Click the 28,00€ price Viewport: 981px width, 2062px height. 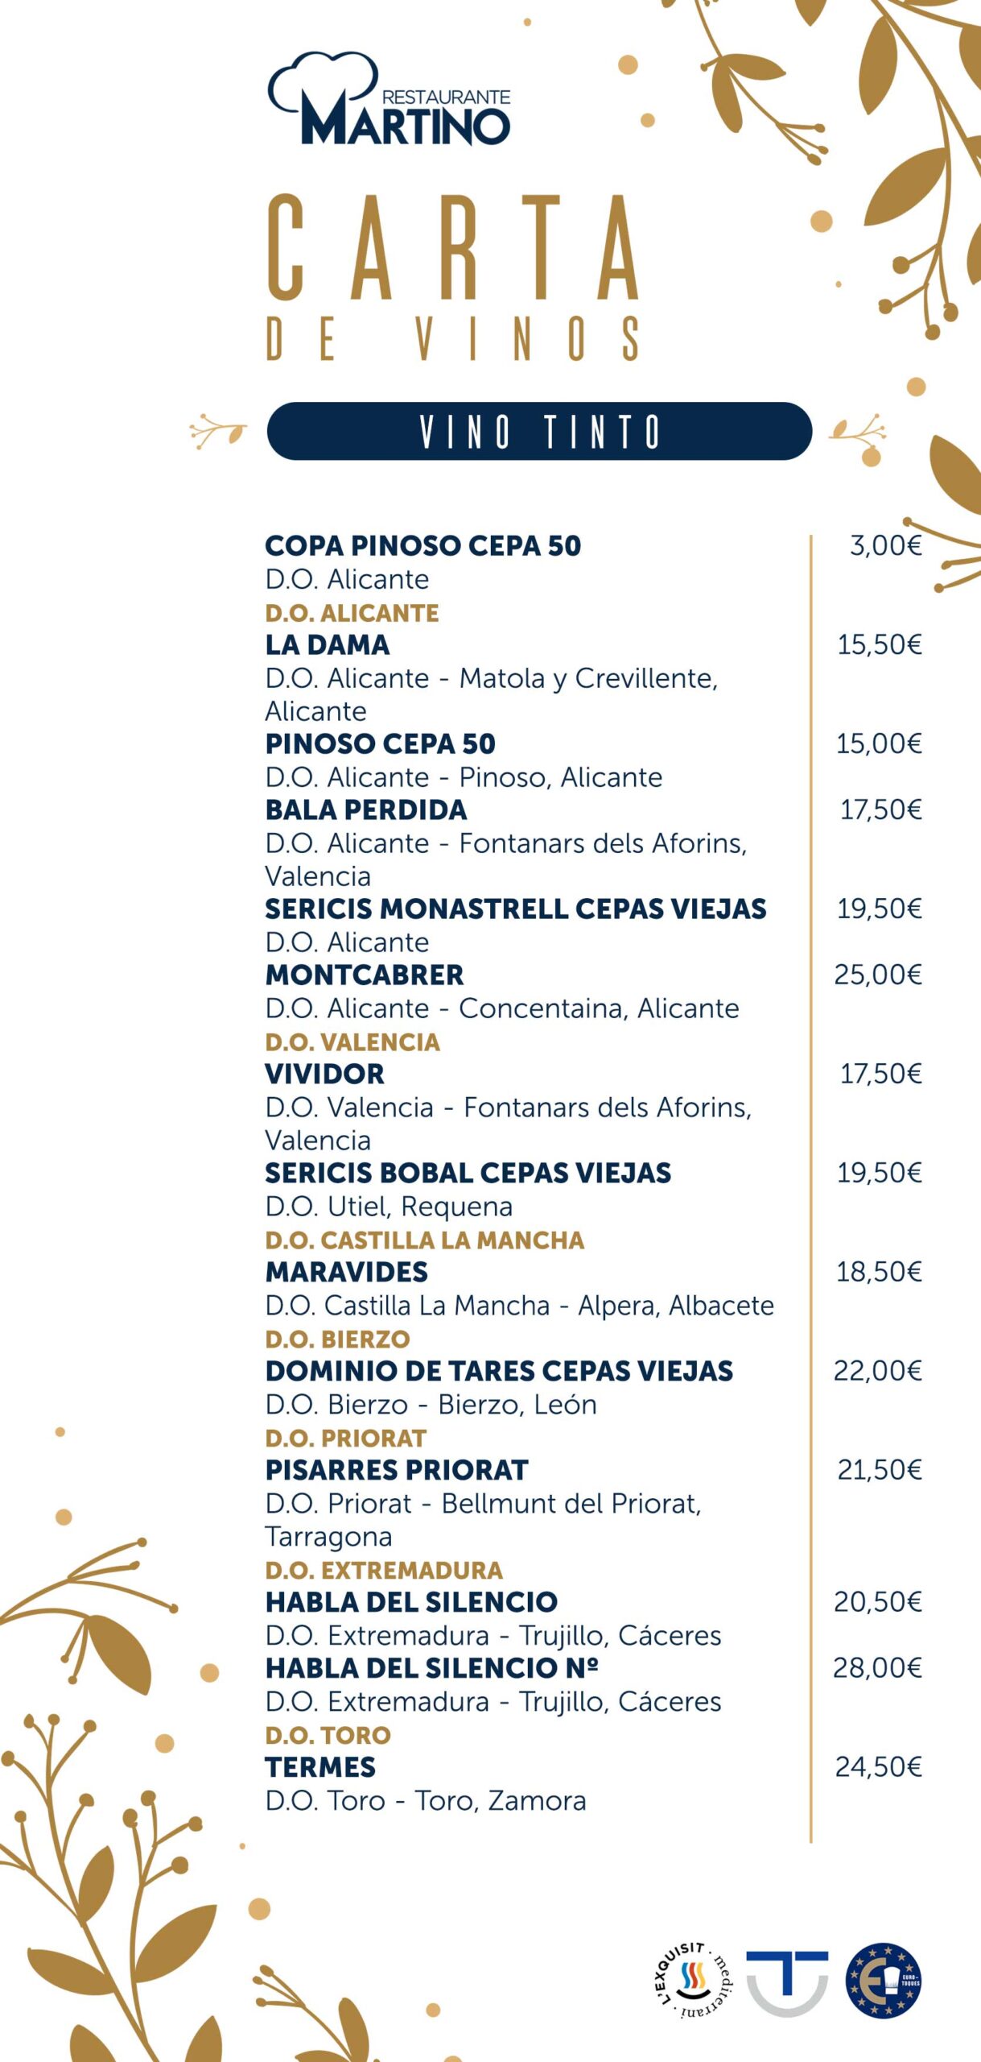point(877,1668)
